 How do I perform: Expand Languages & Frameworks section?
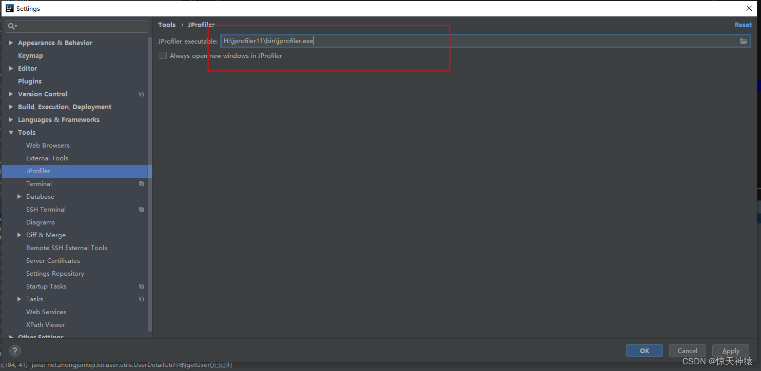[x=11, y=120]
